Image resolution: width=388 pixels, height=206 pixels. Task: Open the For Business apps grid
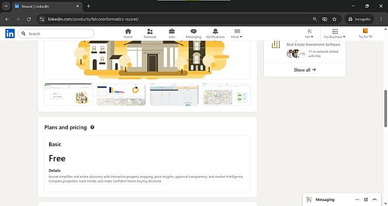tap(334, 33)
